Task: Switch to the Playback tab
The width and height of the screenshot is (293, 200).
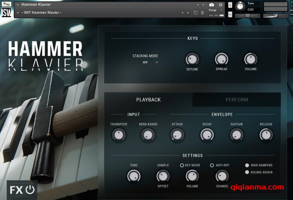Action: (x=148, y=100)
